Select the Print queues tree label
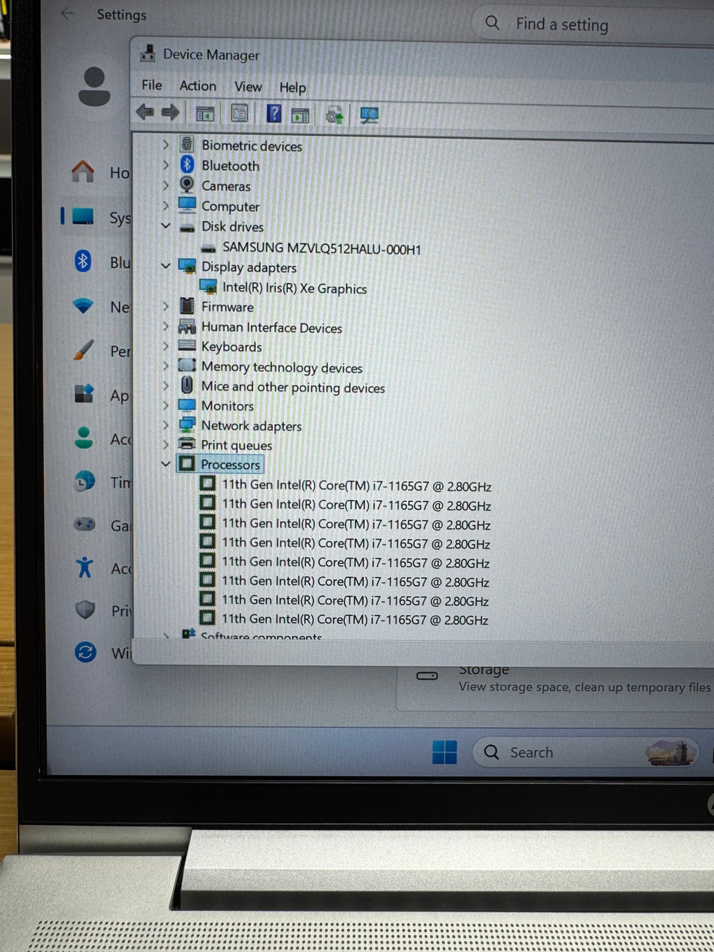 click(x=236, y=445)
